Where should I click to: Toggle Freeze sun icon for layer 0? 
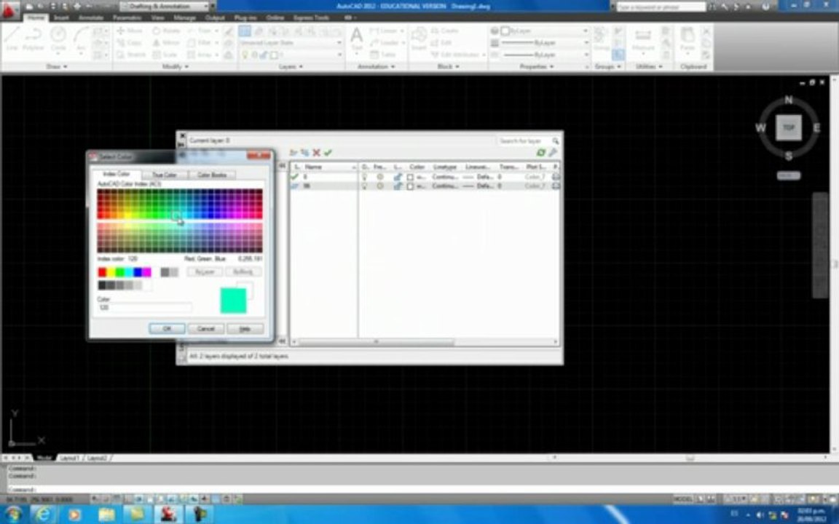tap(380, 176)
